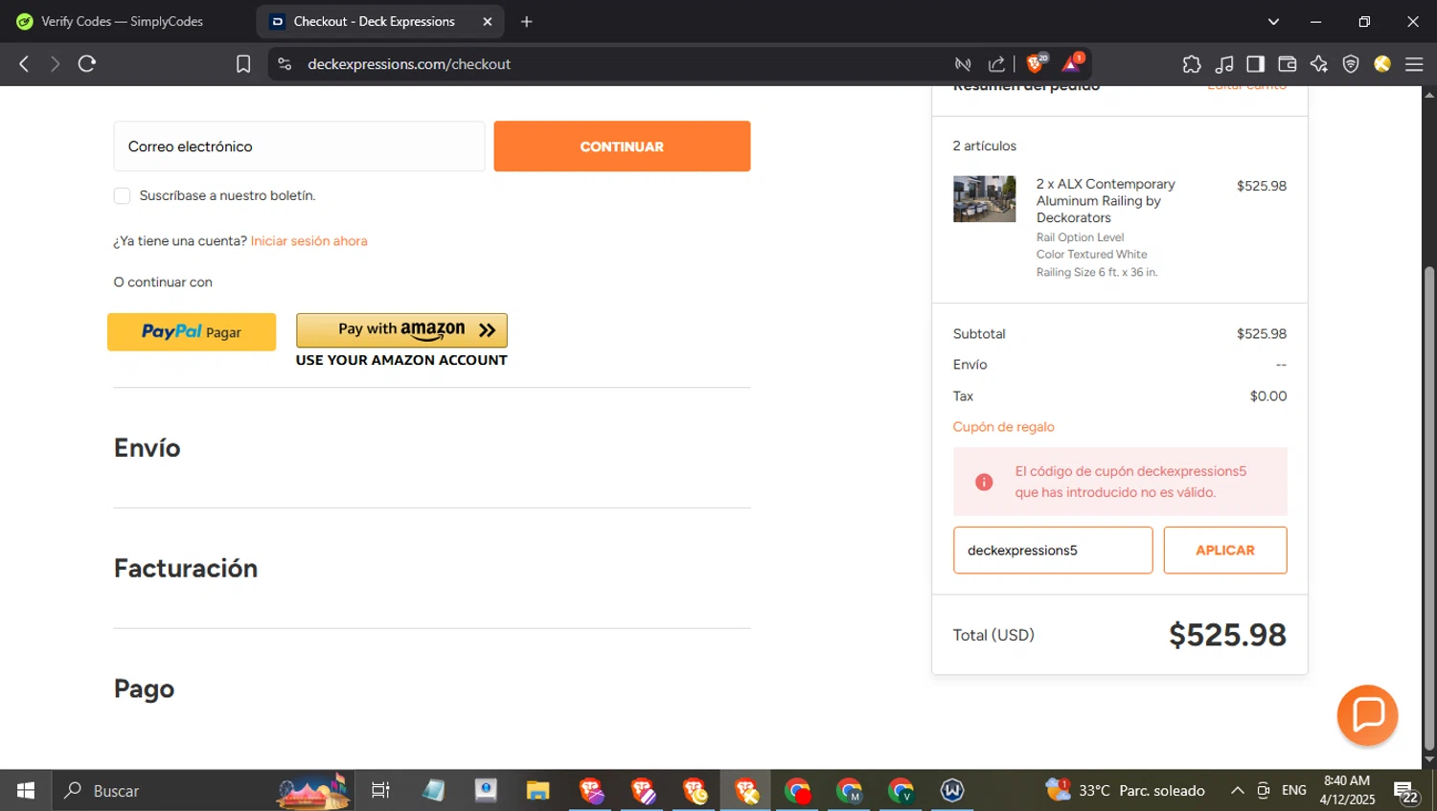This screenshot has width=1437, height=811.
Task: Pay with PayPal Pagar button
Action: pyautogui.click(x=192, y=332)
